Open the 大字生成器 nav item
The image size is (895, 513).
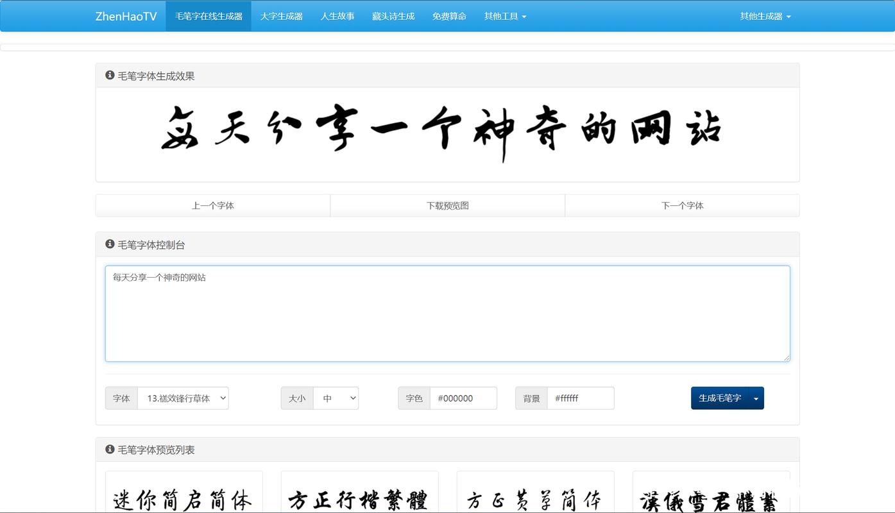tap(281, 16)
